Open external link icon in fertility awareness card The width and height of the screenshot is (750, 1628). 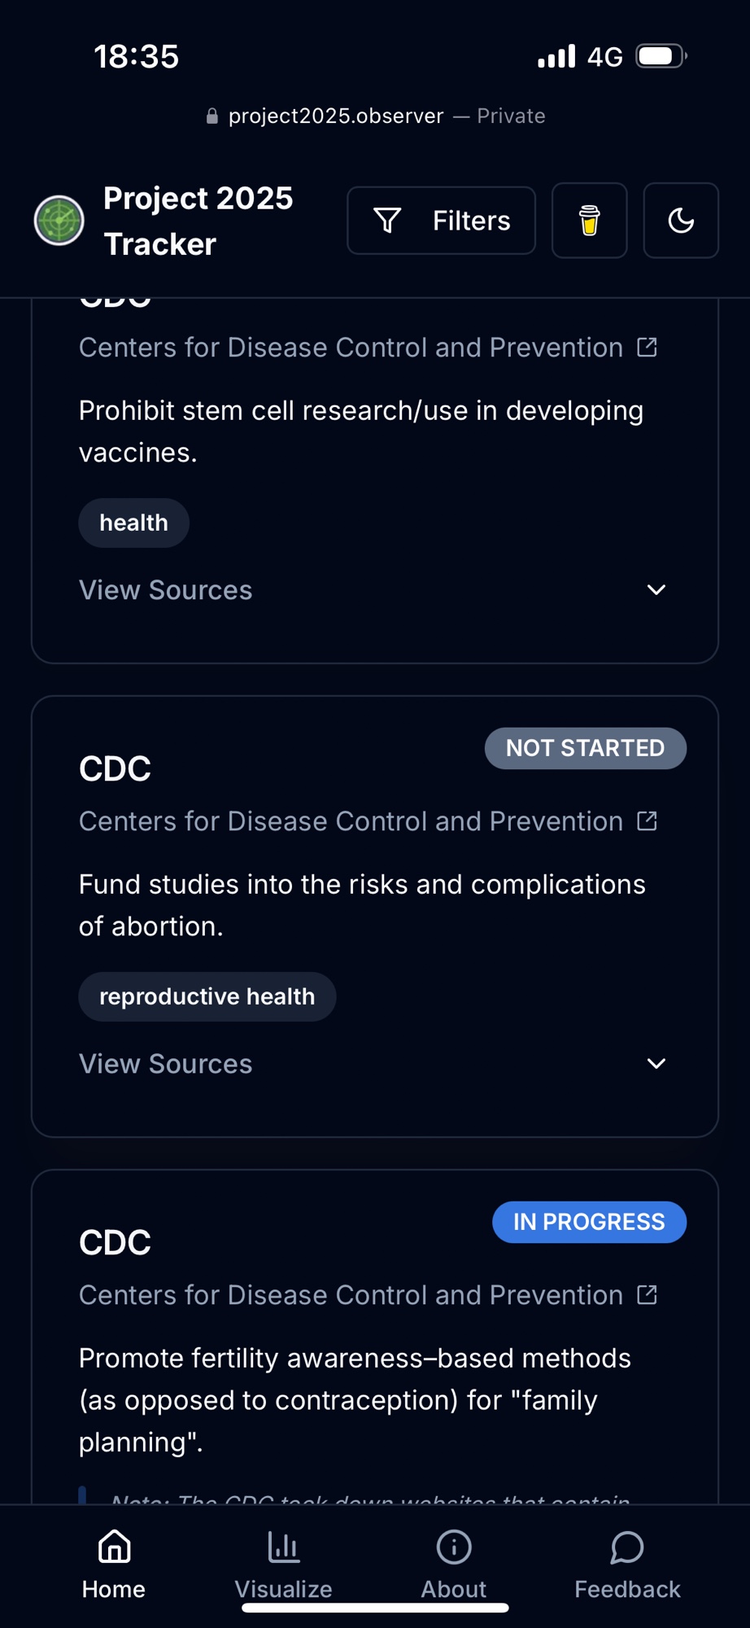coord(647,1295)
